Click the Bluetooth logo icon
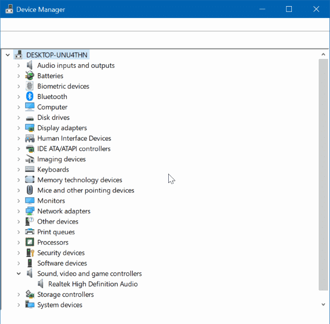 pyautogui.click(x=30, y=96)
